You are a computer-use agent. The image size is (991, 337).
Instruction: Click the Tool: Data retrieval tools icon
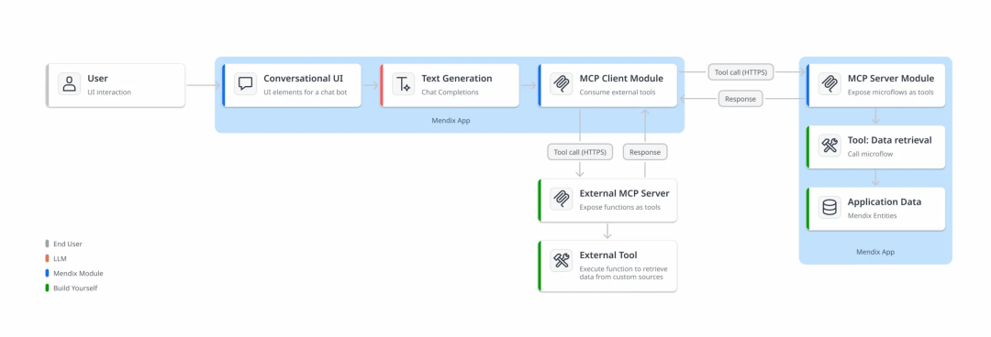pos(830,146)
